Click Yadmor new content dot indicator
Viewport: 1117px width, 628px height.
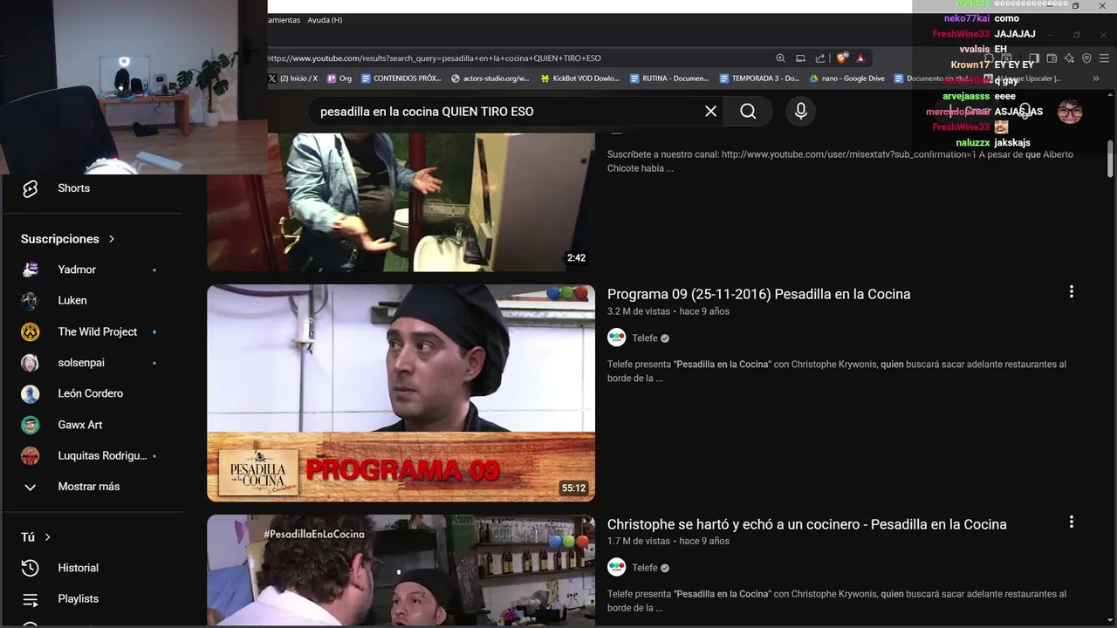(x=154, y=270)
